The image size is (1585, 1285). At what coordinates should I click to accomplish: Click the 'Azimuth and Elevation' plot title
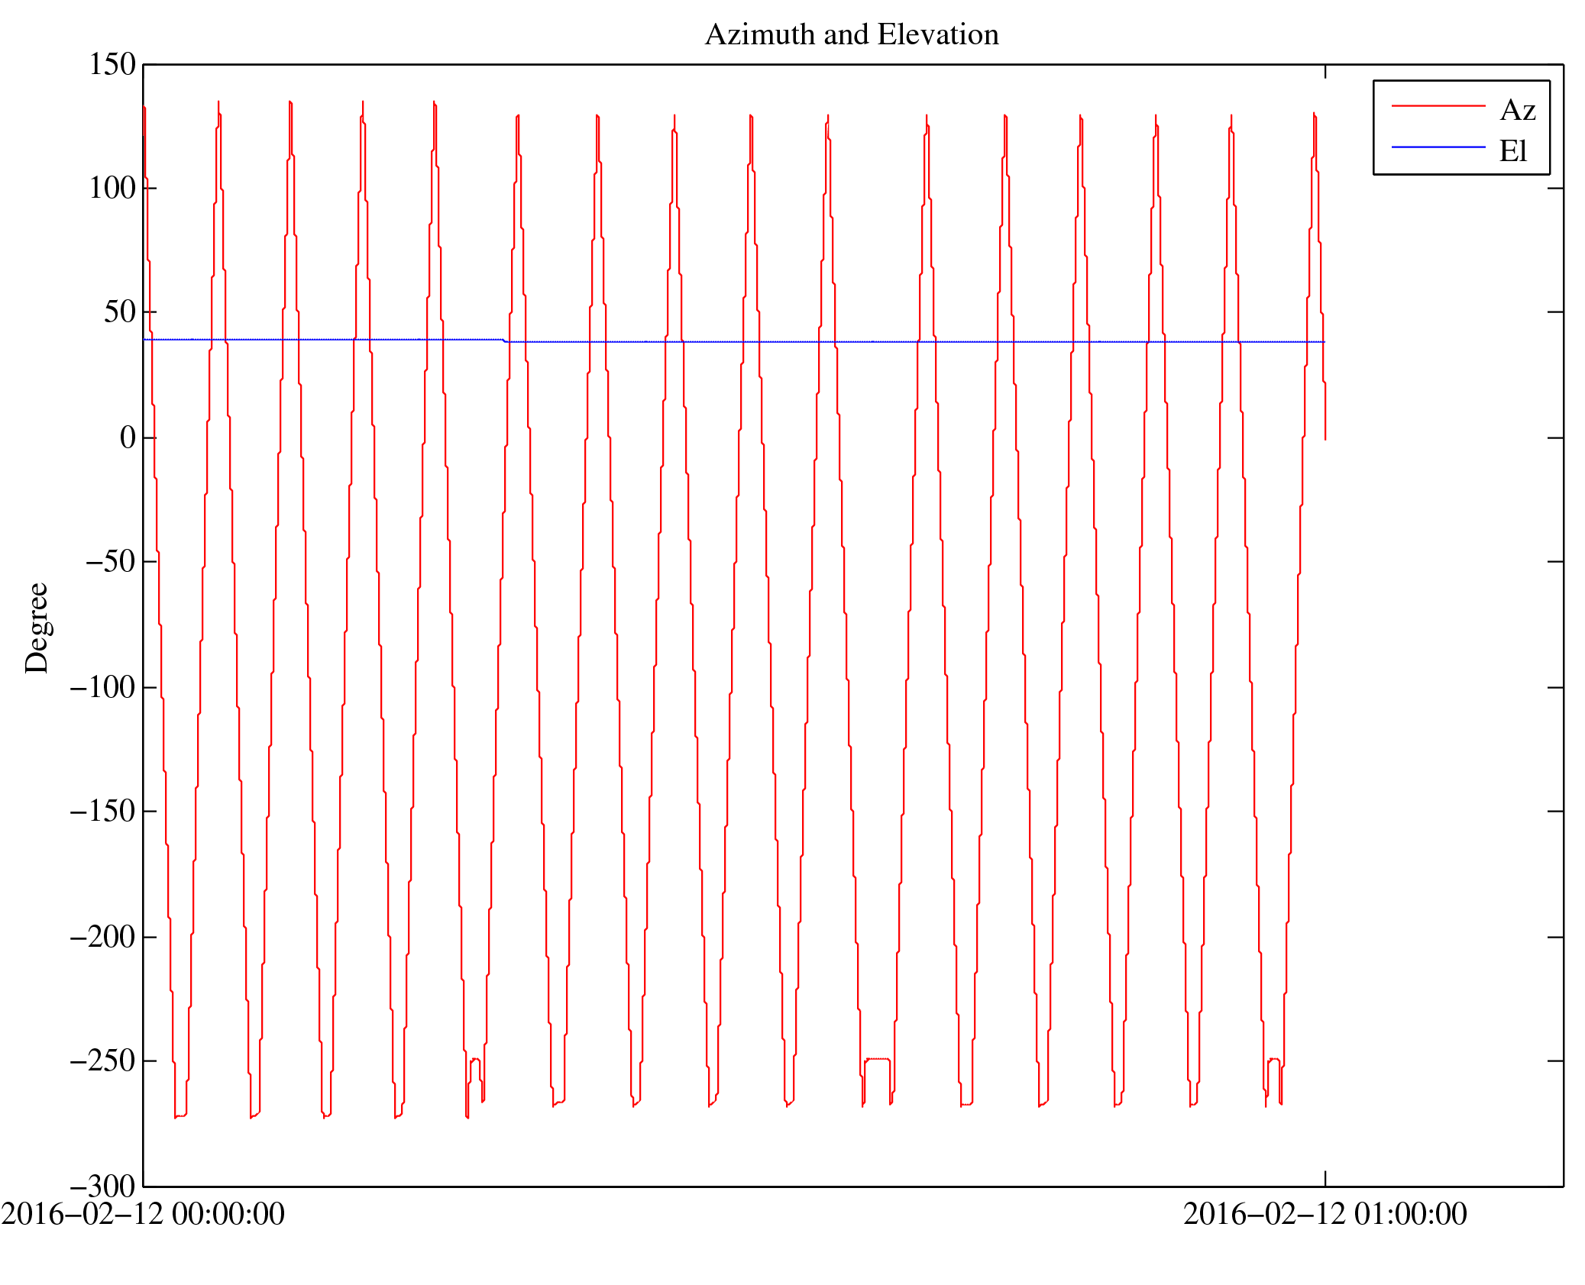pos(851,35)
